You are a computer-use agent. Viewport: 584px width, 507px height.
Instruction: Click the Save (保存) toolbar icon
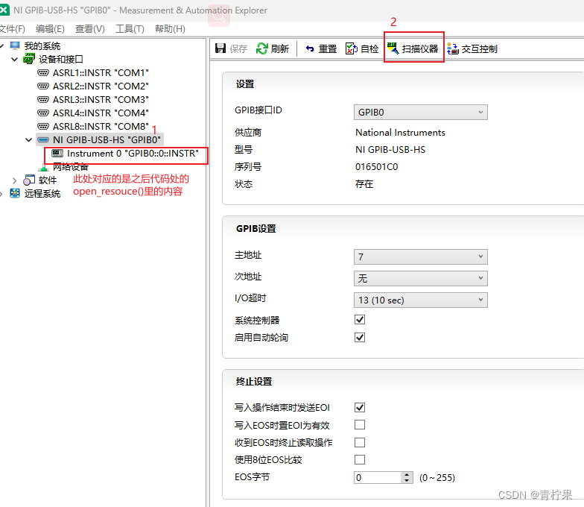pos(220,48)
